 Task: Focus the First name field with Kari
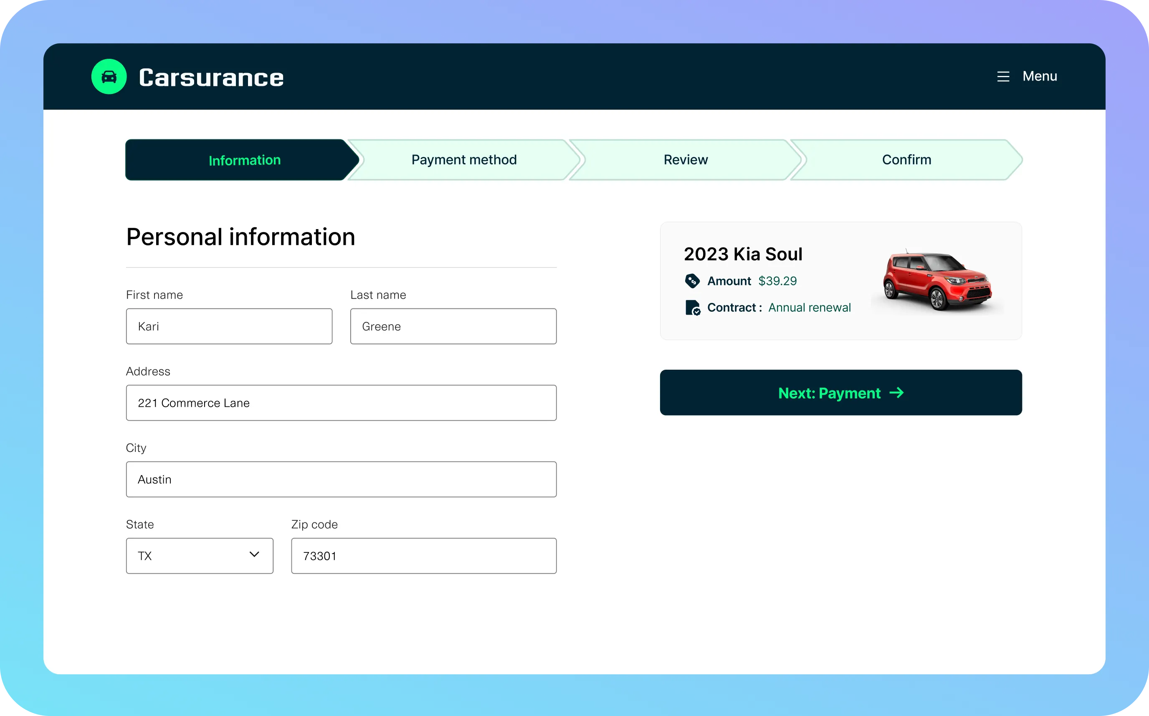pos(229,326)
